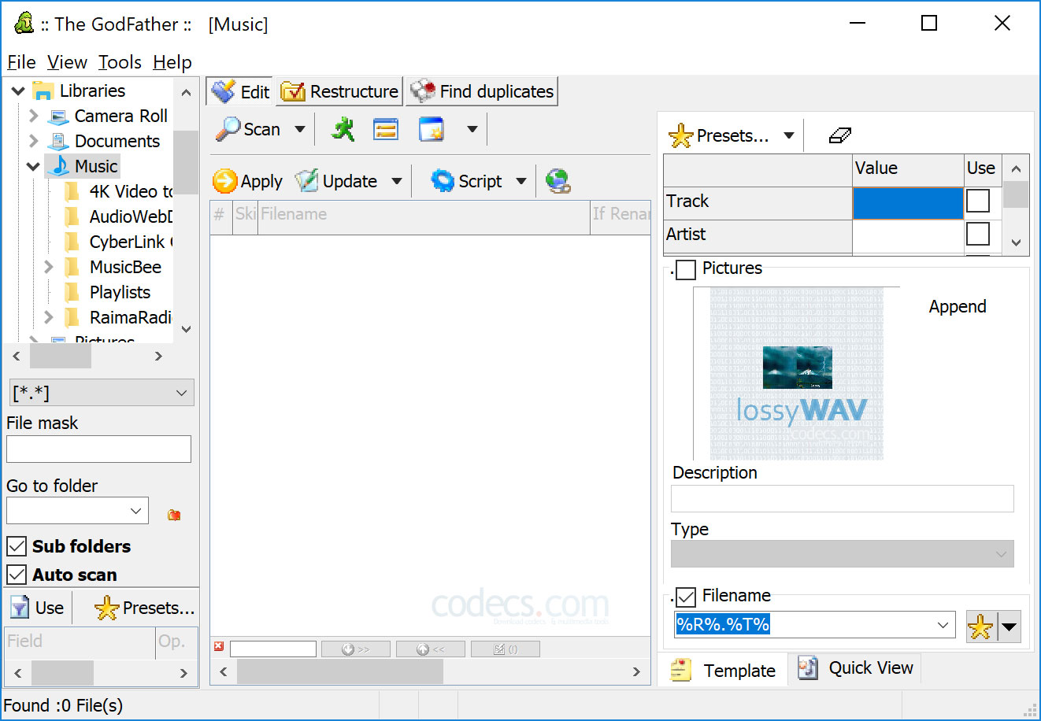This screenshot has height=721, width=1041.
Task: Click the Description input field
Action: tap(842, 498)
